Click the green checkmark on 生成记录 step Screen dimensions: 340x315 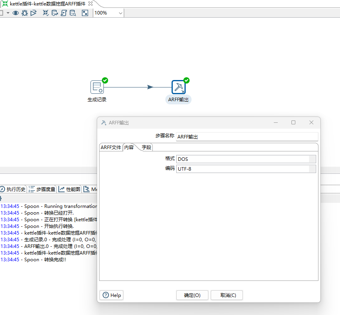tap(105, 80)
